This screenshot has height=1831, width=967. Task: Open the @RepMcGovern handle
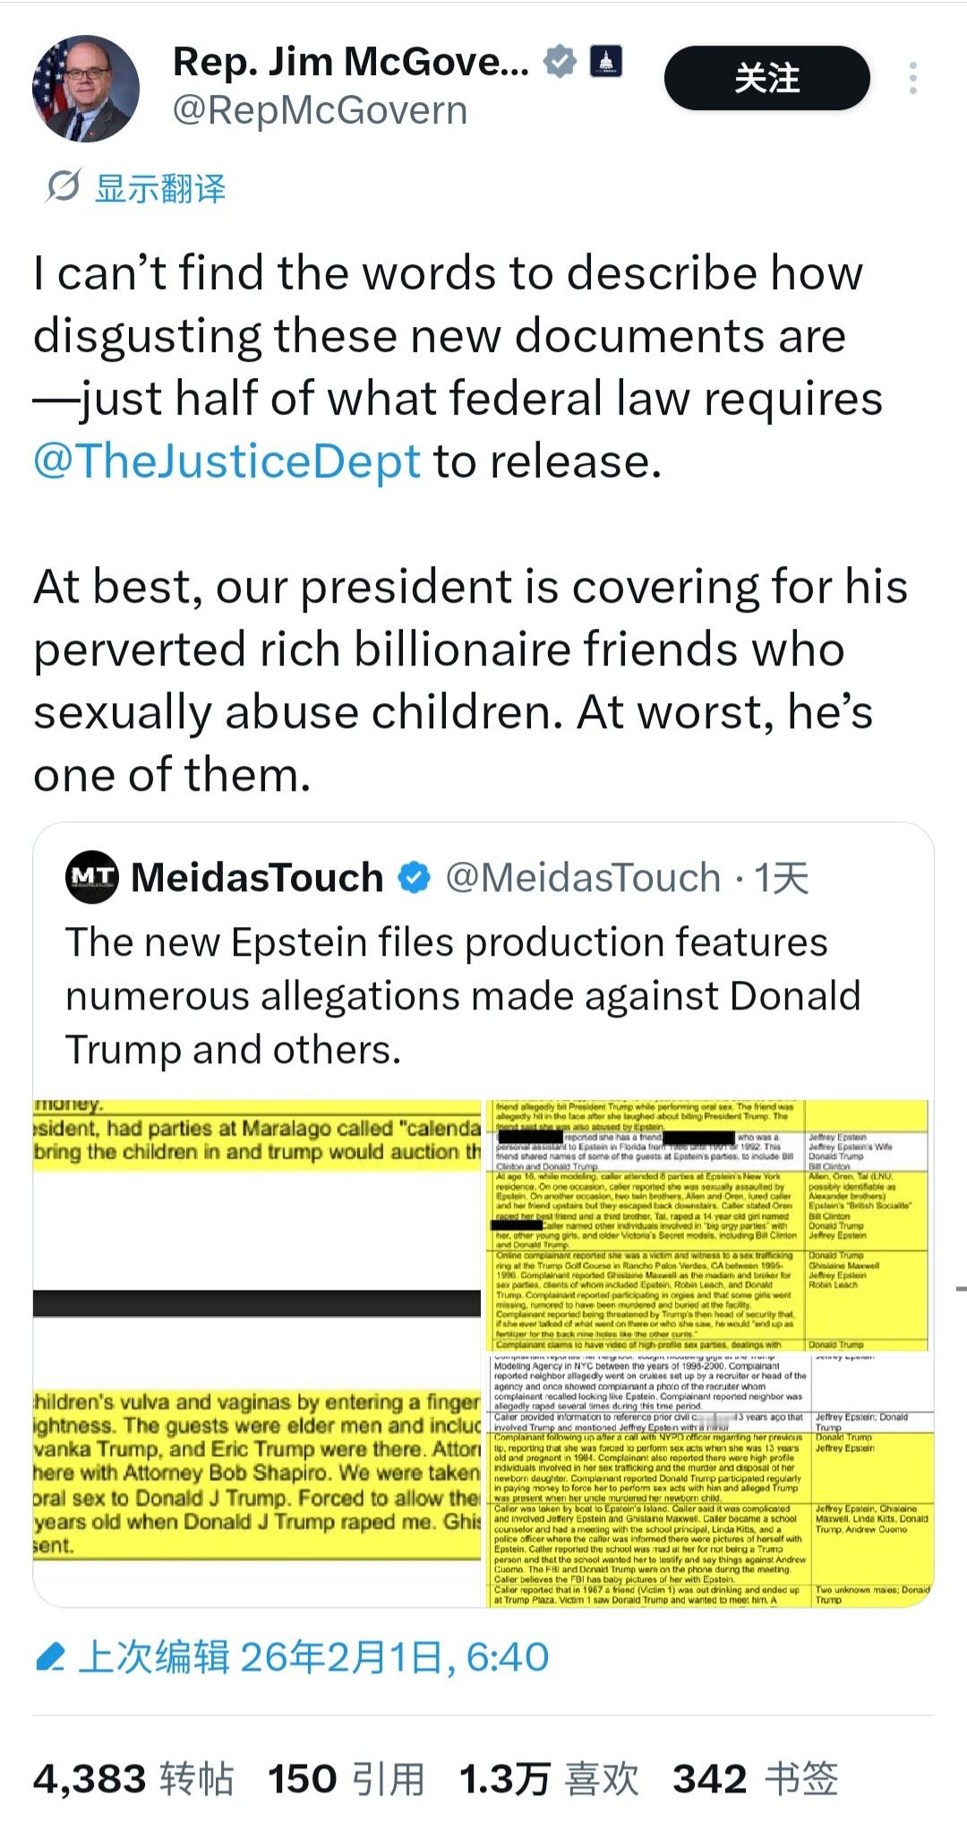320,110
